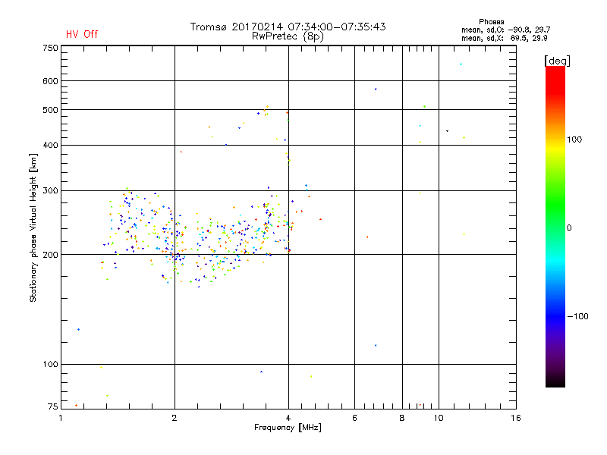Pick the black bottom of the colorbar
607x455 pixels.
pos(555,383)
